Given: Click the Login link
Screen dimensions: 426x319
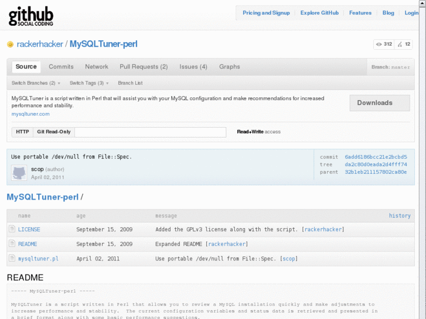Looking at the screenshot, I should 411,13.
